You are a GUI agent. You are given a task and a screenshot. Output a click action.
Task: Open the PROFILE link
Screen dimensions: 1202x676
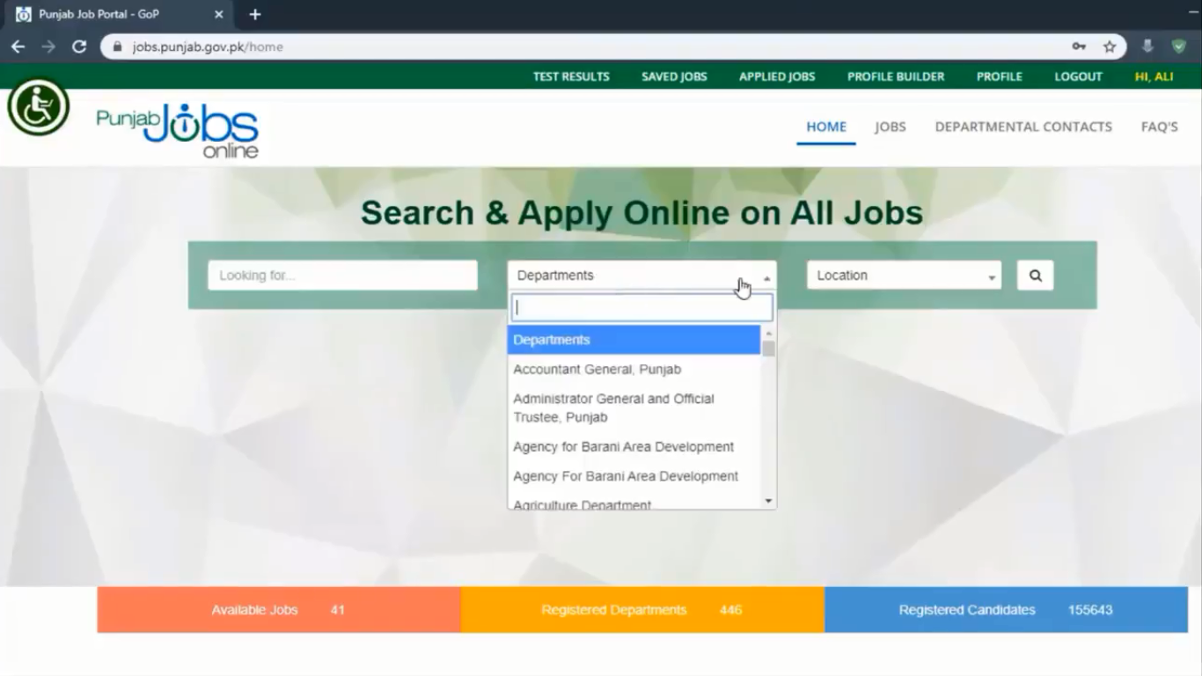point(1000,77)
